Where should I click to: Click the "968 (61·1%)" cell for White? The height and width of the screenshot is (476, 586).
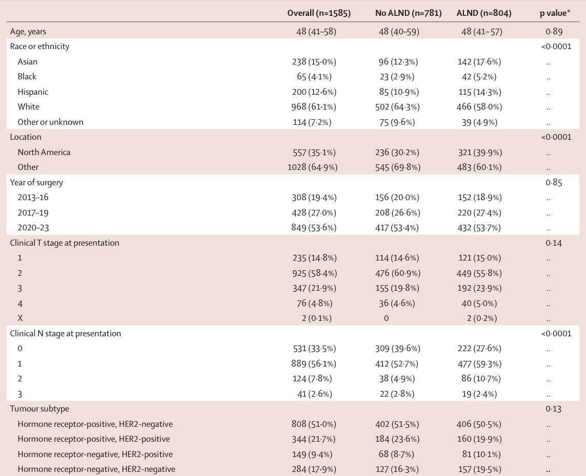click(x=312, y=106)
